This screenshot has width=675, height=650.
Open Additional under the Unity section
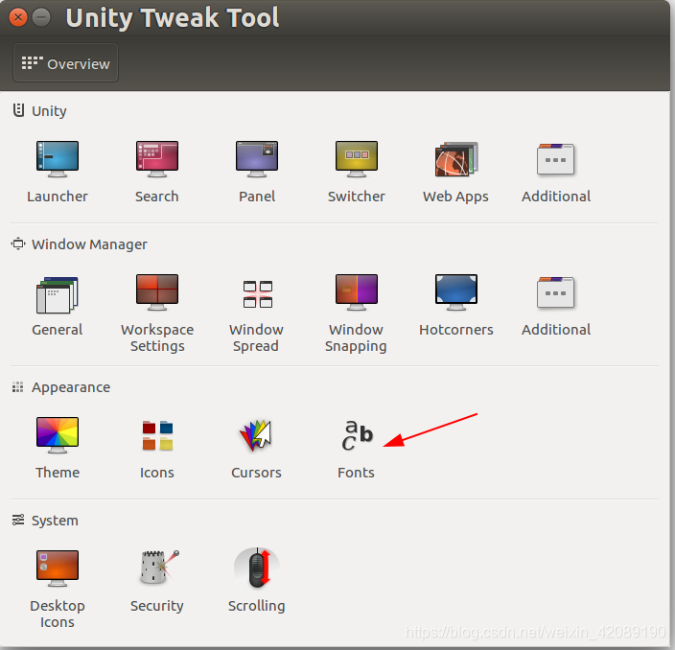click(556, 159)
